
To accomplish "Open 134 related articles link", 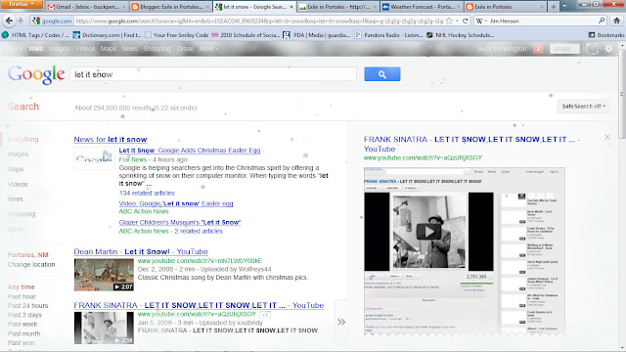I will [147, 193].
